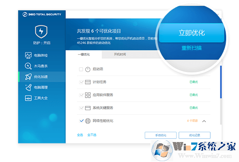Open 电脑体检 from the sidebar
239x162 pixels.
[42, 55]
